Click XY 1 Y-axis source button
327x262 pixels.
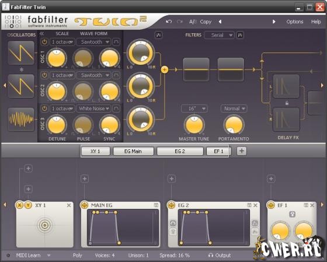(28, 205)
